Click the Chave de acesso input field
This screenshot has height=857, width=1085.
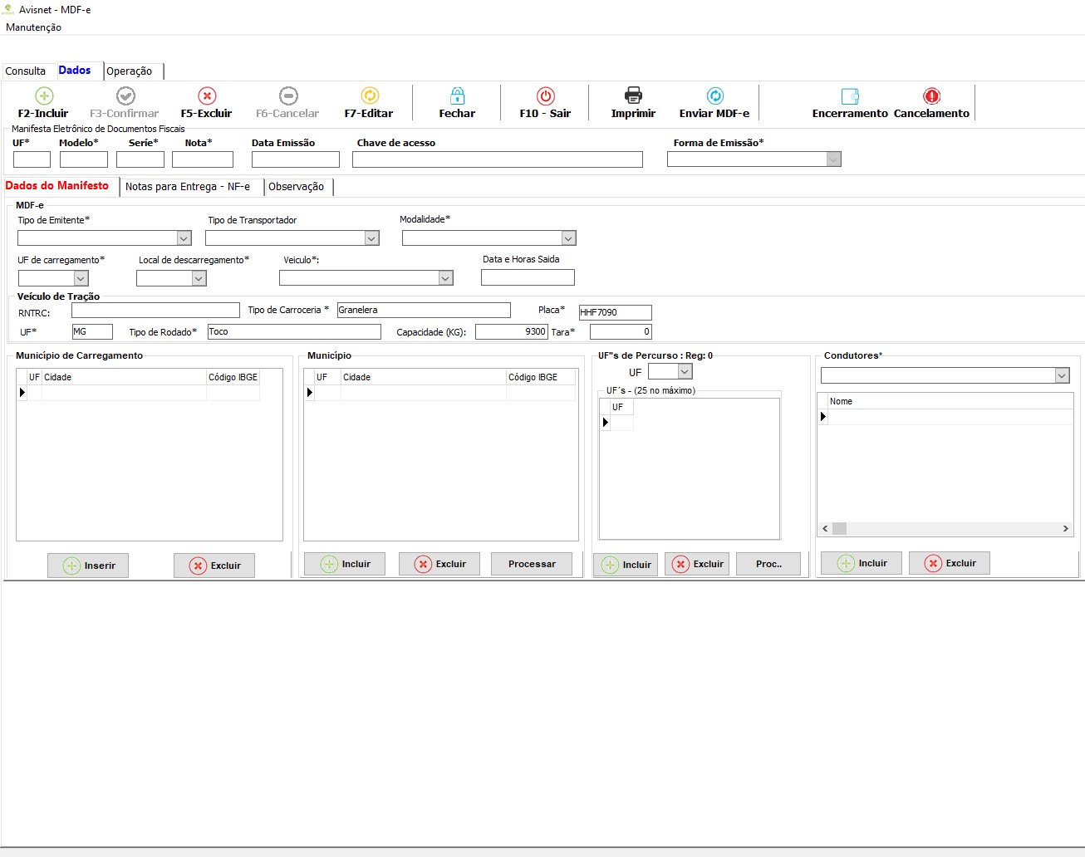pyautogui.click(x=497, y=159)
